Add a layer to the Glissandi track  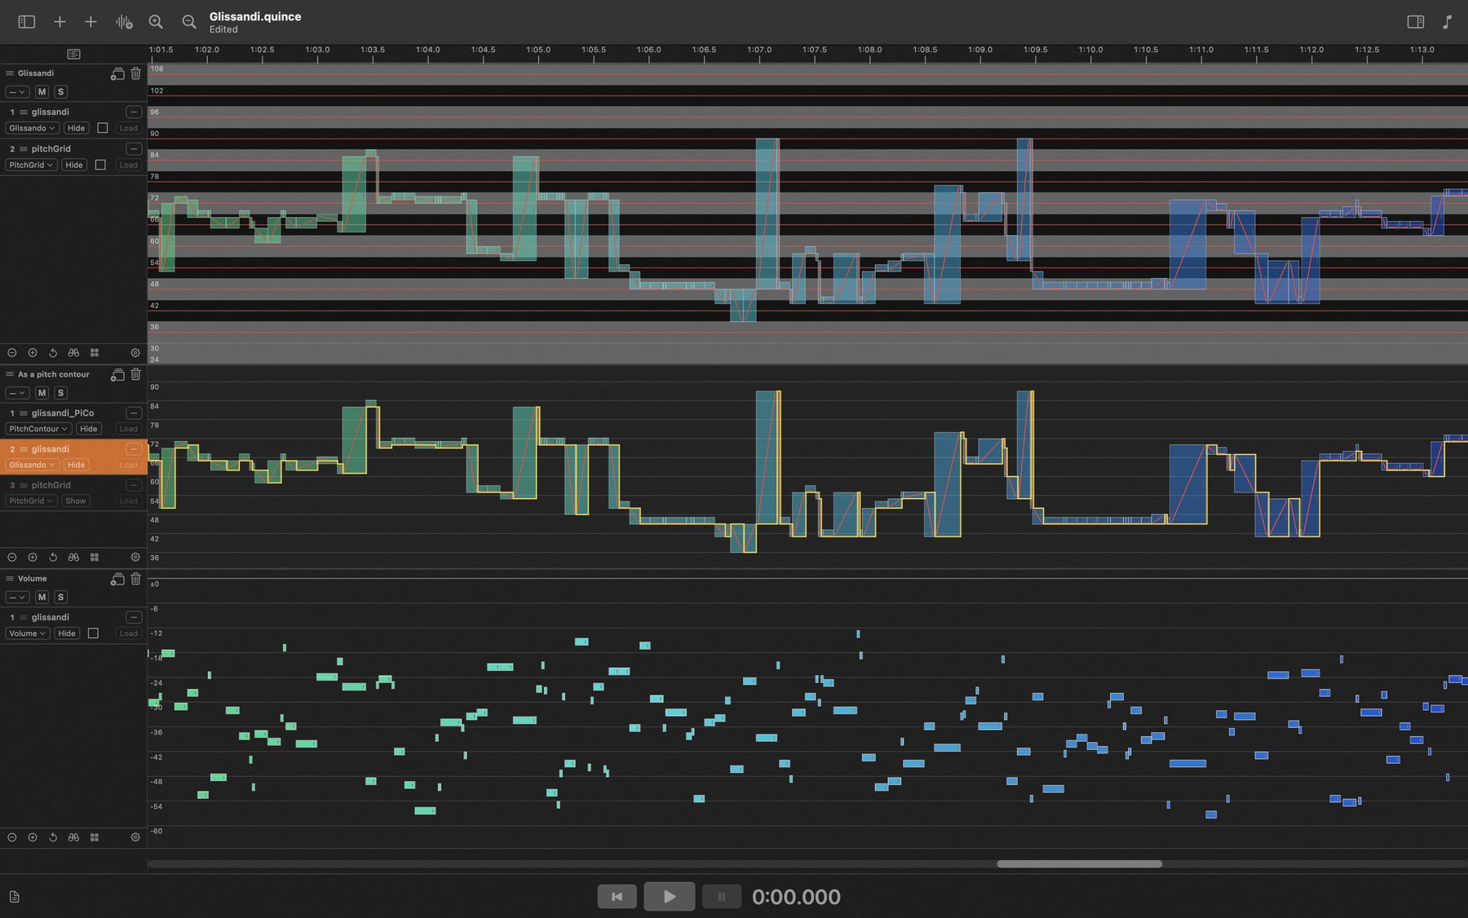coord(117,73)
